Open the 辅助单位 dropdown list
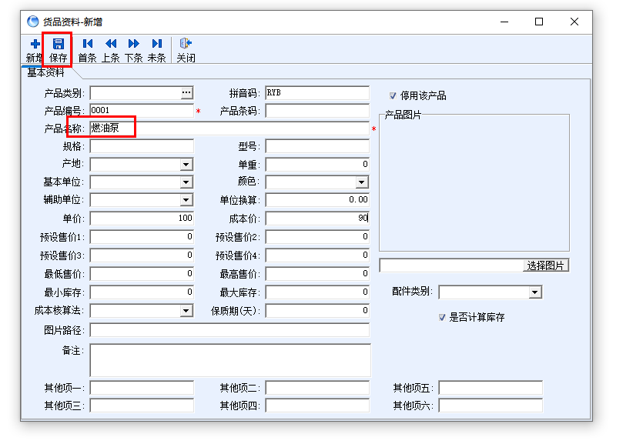The width and height of the screenshot is (643, 444). [186, 200]
